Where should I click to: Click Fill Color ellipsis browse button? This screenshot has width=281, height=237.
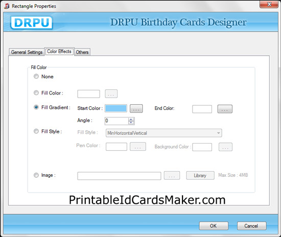point(111,94)
